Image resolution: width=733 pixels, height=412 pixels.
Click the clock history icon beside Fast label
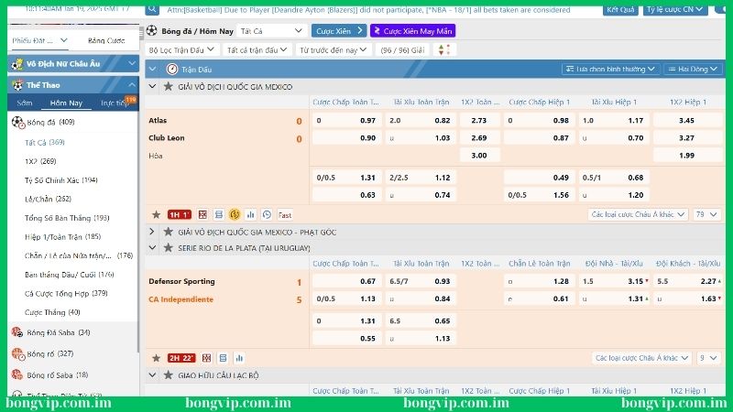coord(267,214)
